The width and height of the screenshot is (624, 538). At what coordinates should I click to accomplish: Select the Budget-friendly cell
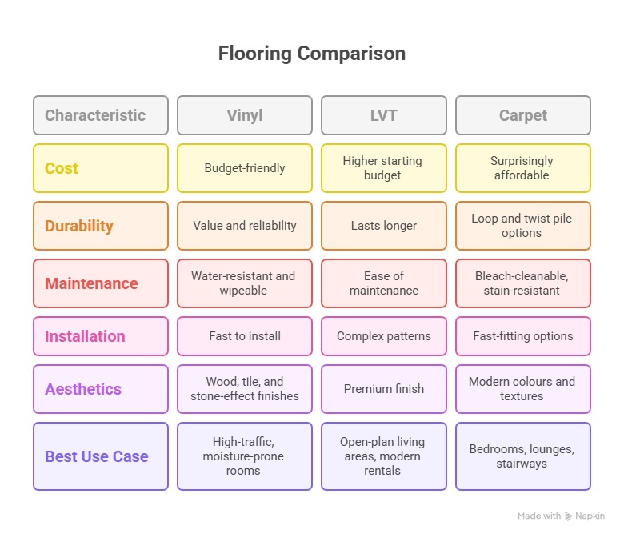pyautogui.click(x=245, y=168)
